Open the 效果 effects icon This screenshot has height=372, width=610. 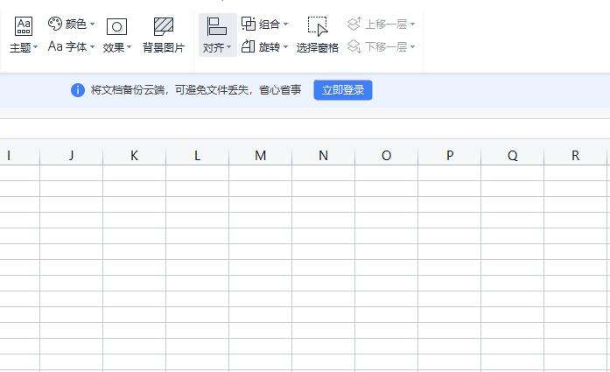[116, 26]
